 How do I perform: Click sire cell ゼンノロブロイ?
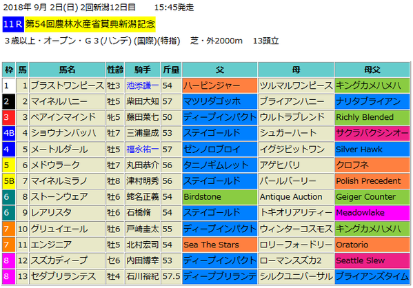(220, 150)
